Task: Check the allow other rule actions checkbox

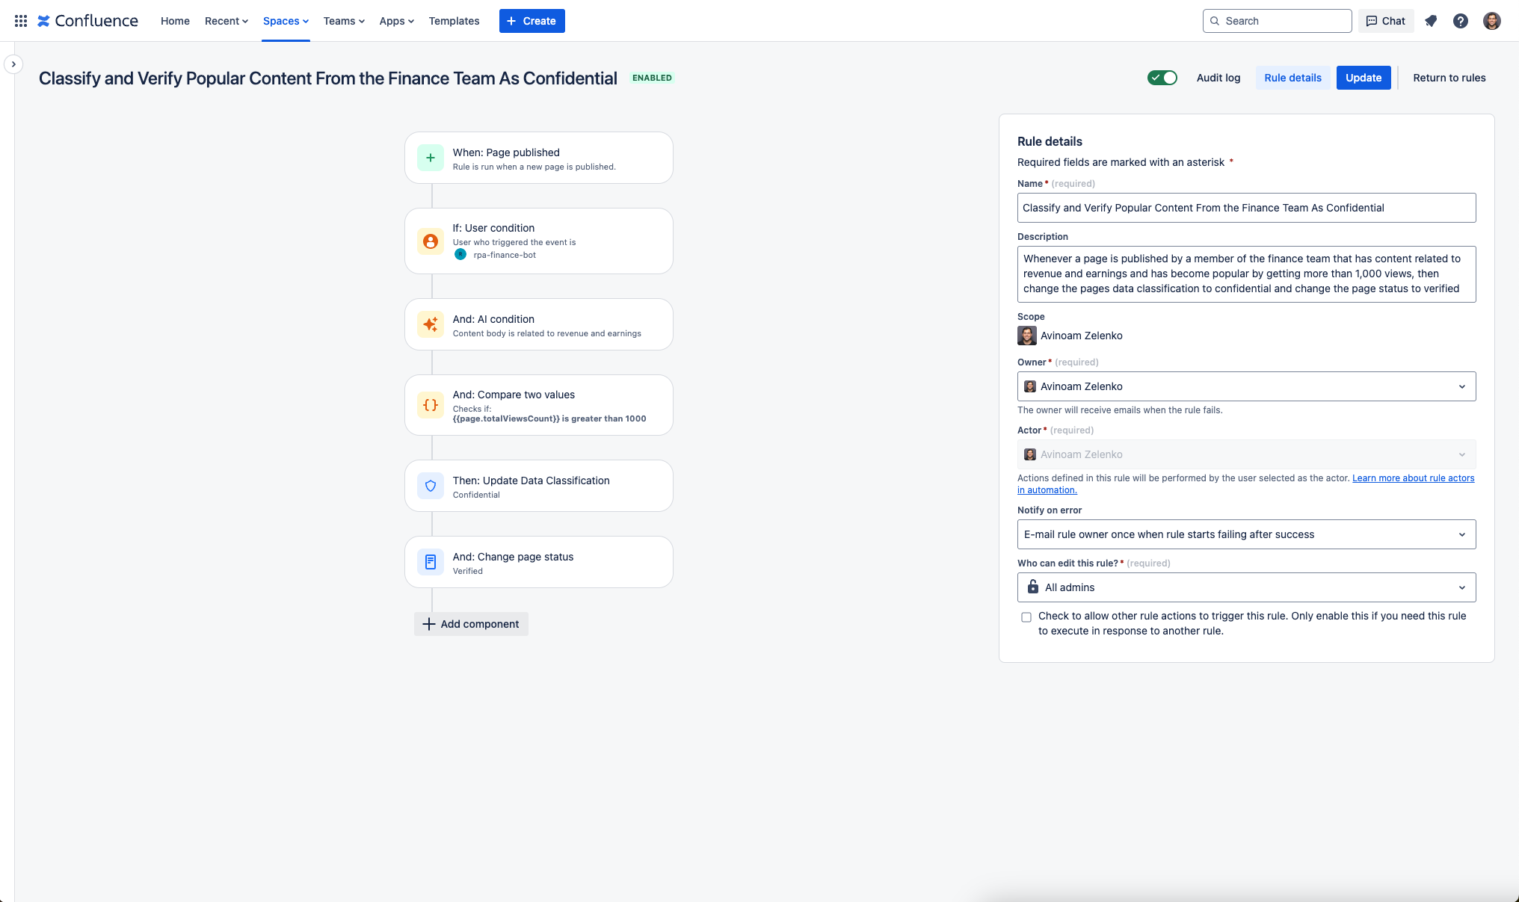Action: click(1026, 617)
